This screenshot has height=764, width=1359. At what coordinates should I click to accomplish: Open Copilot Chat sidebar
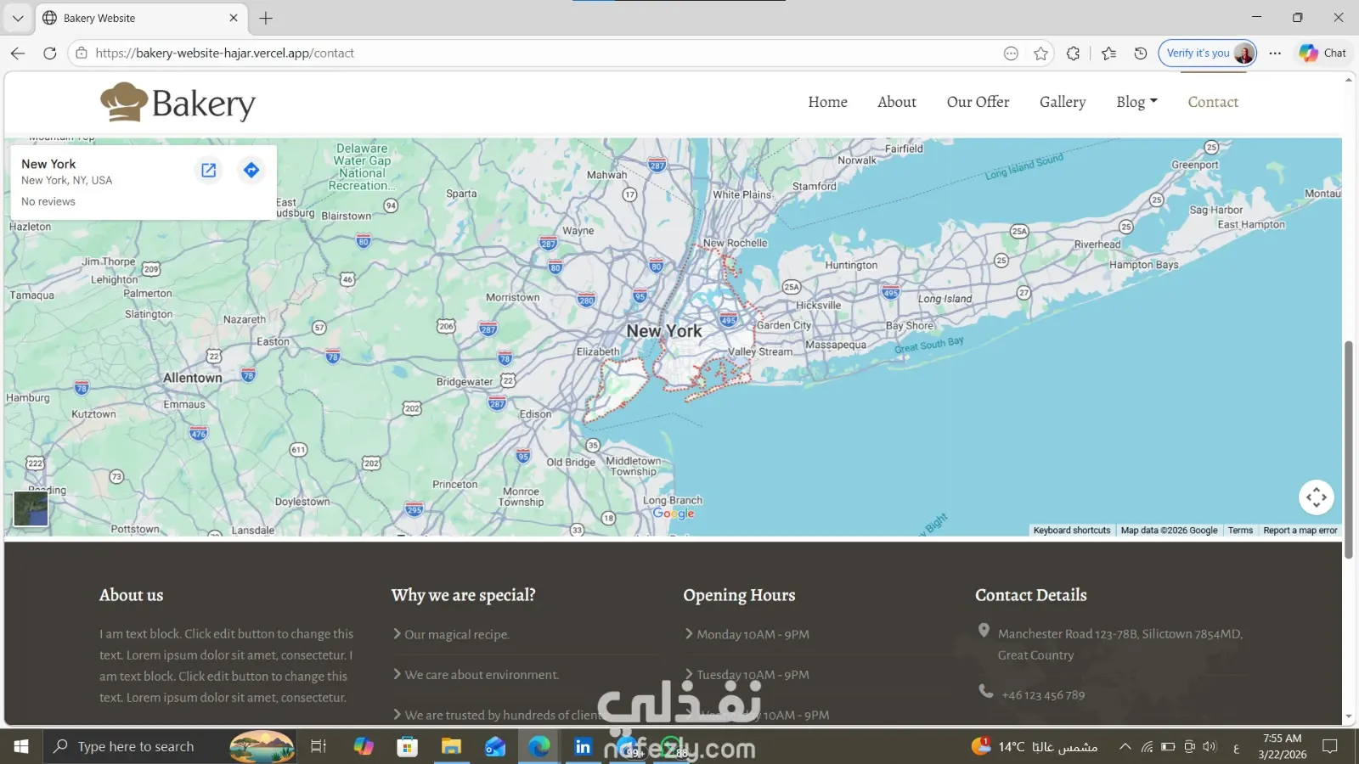click(x=1322, y=53)
